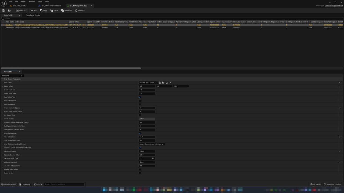Sort by the Spawn Chance column header
344x193 pixels.
[x=216, y=22]
